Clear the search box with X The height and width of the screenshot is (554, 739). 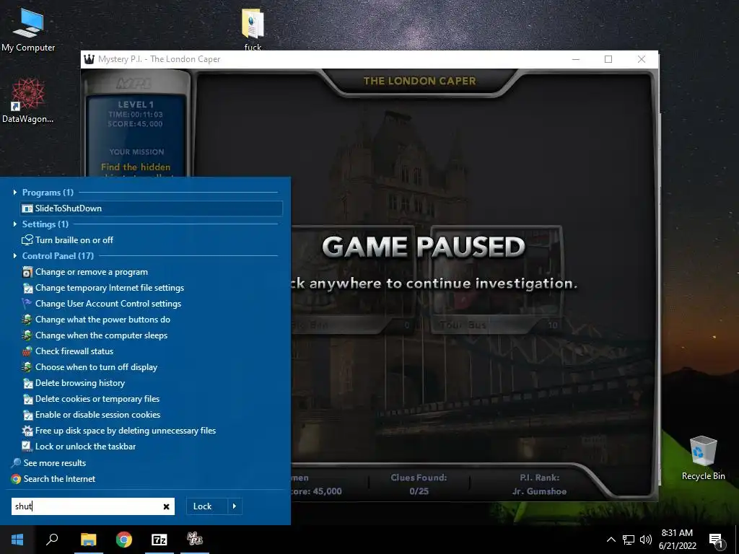(167, 506)
